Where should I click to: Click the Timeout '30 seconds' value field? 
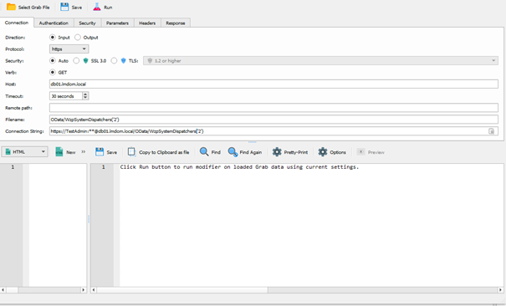tap(66, 96)
